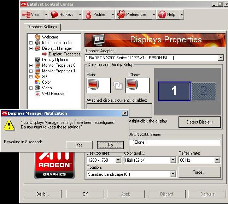Expand the 3D node
The width and height of the screenshot is (228, 204).
tap(31, 77)
